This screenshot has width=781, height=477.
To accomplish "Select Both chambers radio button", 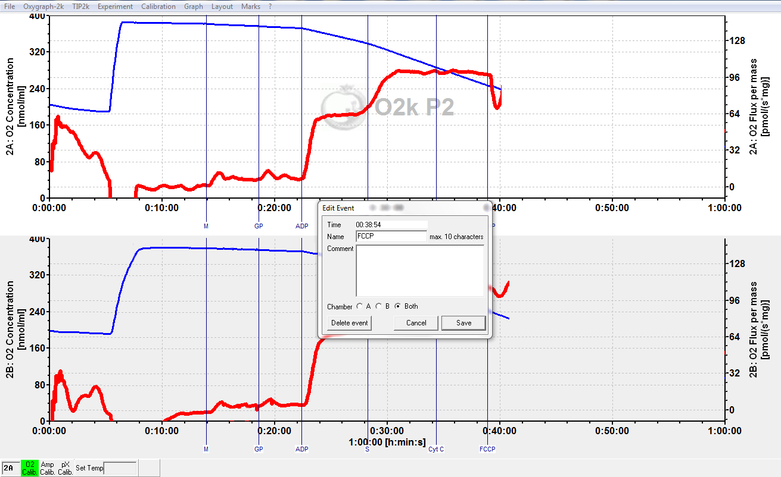I will tap(398, 306).
